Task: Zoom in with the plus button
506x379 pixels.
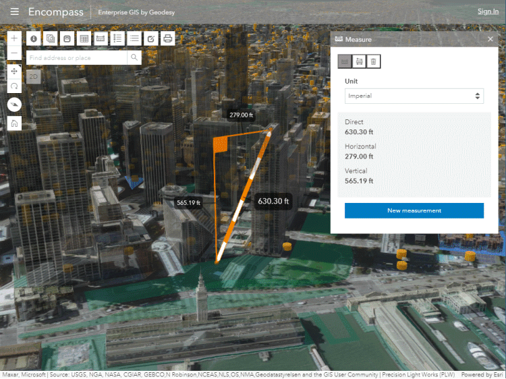Action: pyautogui.click(x=14, y=38)
